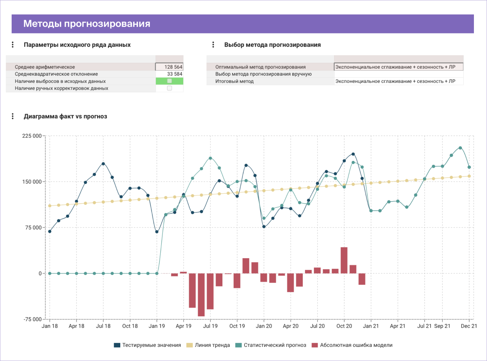Screen dimensions: 487x361
Task: Click the Выбор метода прогнозирования card title
Action: click(273, 45)
